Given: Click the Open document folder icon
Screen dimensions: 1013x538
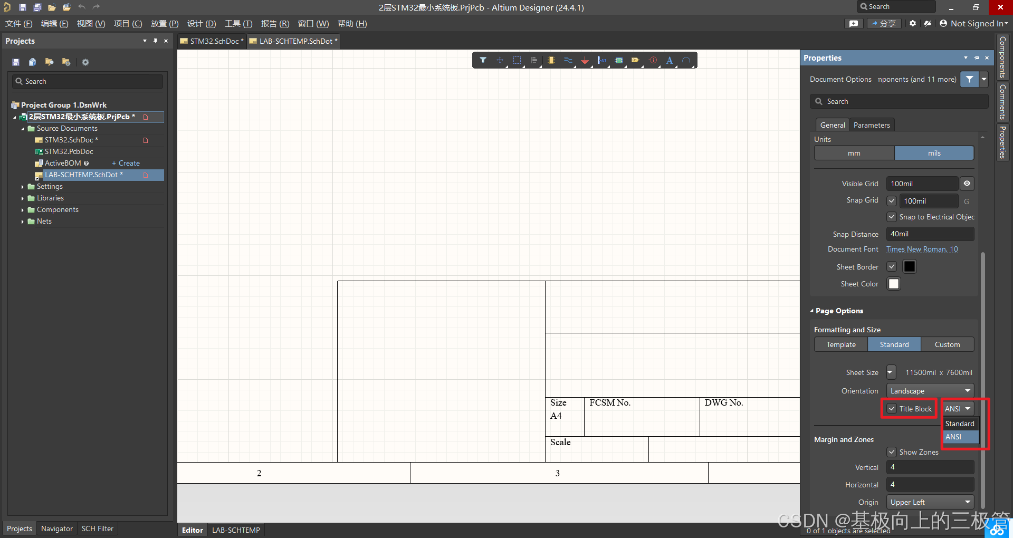Looking at the screenshot, I should 52,7.
